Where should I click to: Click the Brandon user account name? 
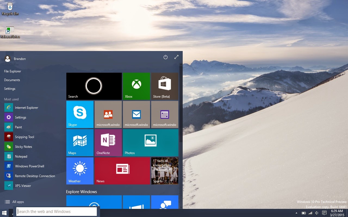(x=20, y=59)
